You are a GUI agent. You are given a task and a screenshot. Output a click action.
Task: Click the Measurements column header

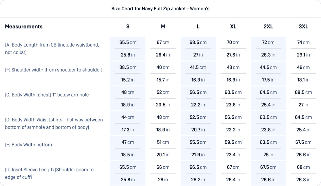24,27
